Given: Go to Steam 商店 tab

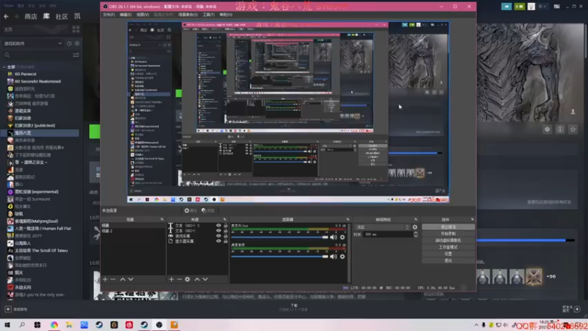Looking at the screenshot, I should pyautogui.click(x=31, y=16).
